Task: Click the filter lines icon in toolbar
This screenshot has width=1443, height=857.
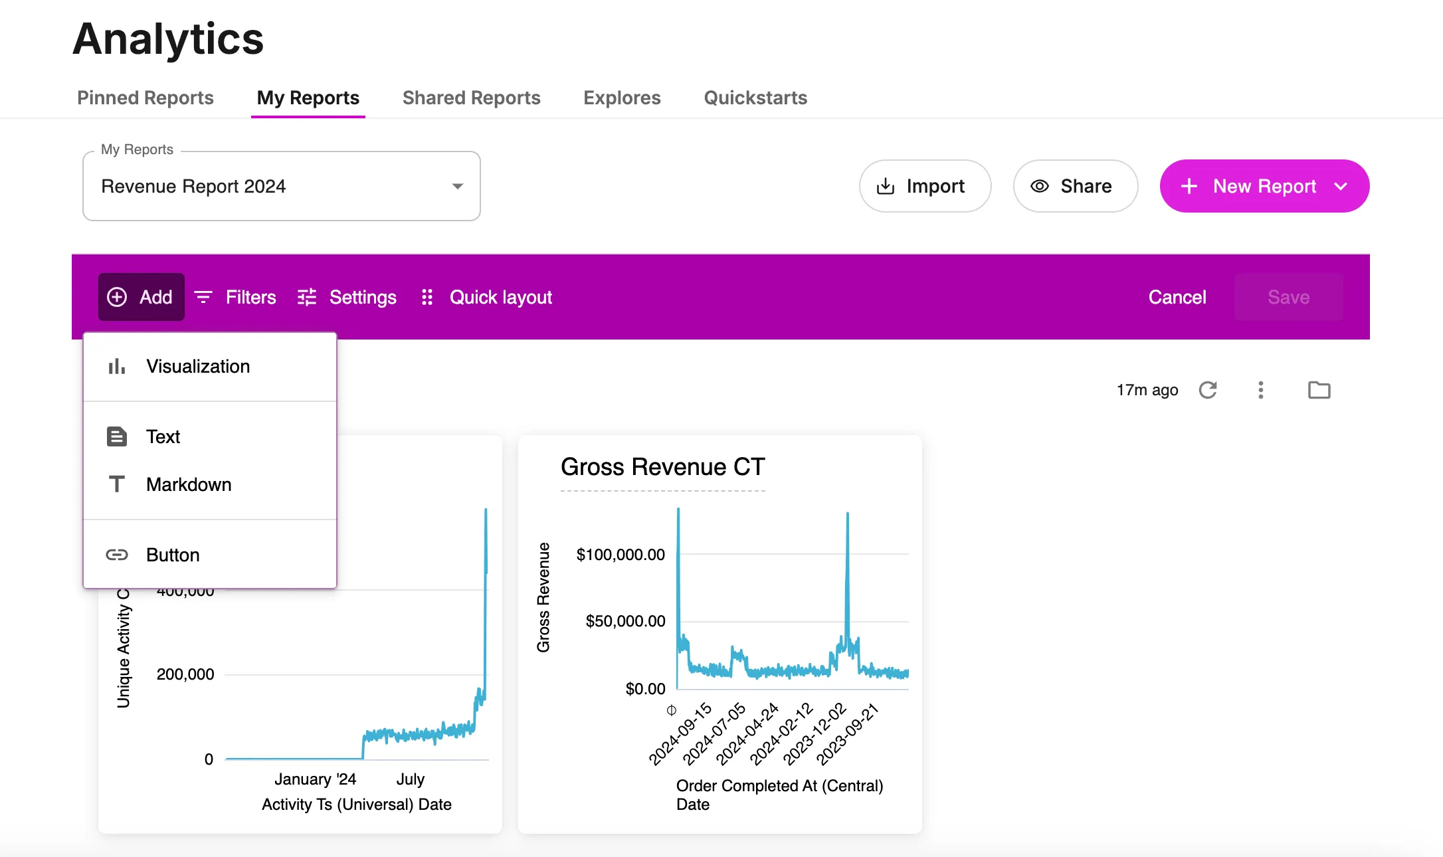Action: pyautogui.click(x=203, y=297)
